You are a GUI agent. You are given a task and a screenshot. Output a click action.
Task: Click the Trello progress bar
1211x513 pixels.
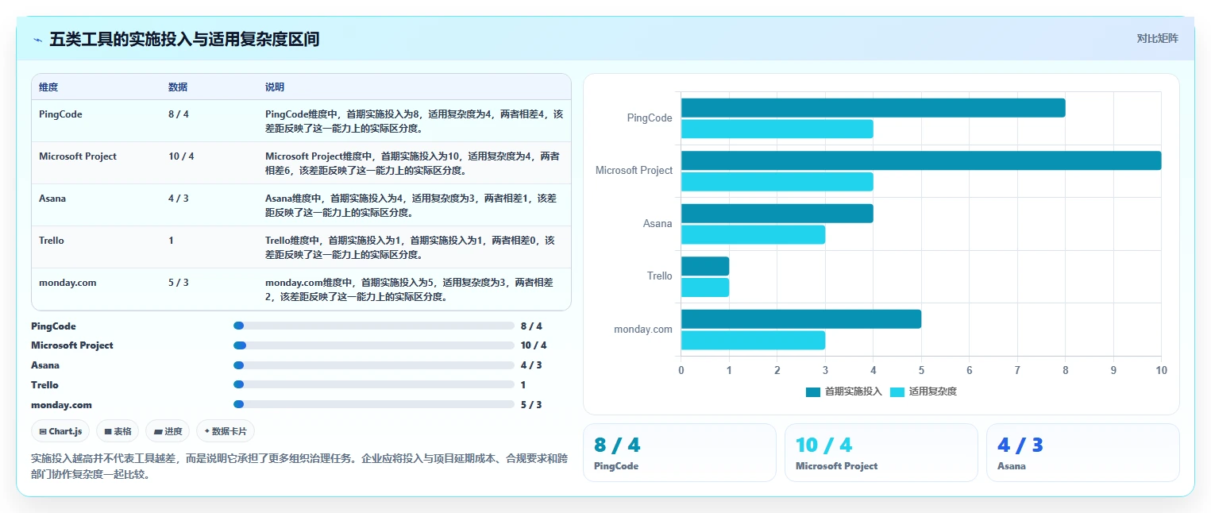[x=374, y=384]
